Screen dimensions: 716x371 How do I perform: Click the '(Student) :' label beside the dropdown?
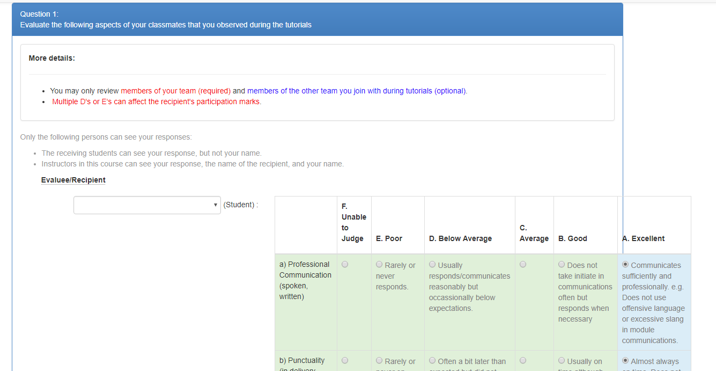coord(241,205)
